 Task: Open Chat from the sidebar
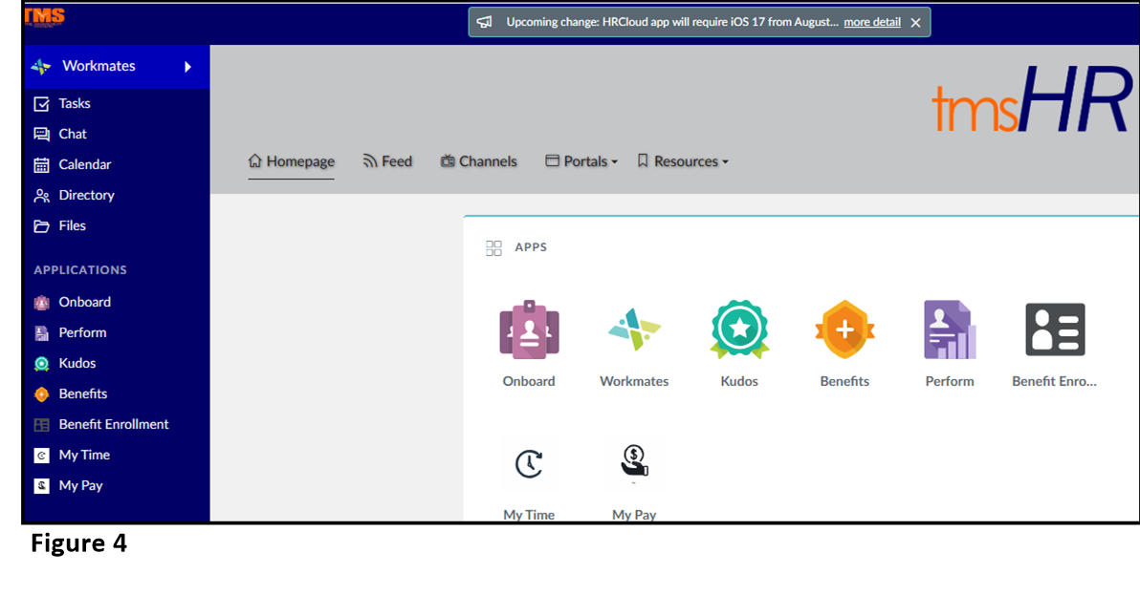[x=60, y=135]
